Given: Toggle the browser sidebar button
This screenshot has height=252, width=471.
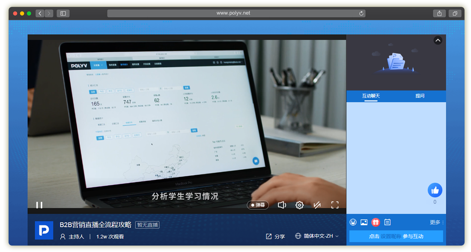Looking at the screenshot, I should point(63,13).
